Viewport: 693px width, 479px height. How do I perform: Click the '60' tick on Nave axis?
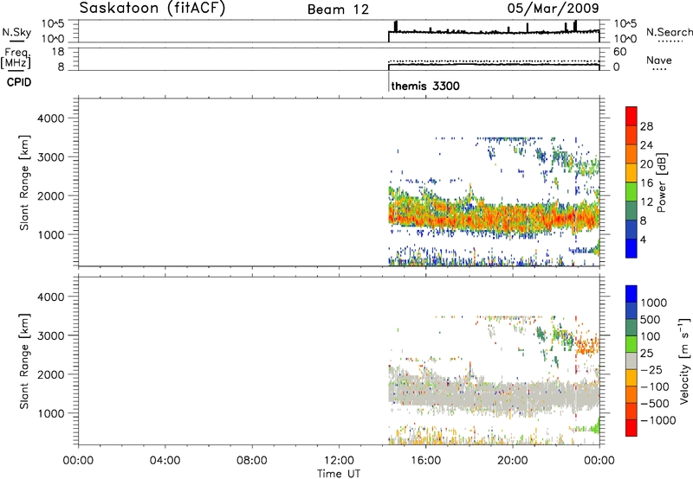pyautogui.click(x=619, y=52)
